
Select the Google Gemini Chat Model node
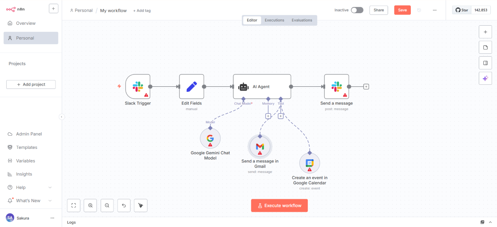(x=210, y=138)
